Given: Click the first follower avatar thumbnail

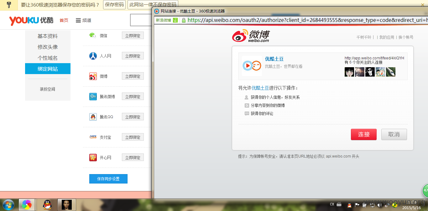Looking at the screenshot, I should point(349,72).
